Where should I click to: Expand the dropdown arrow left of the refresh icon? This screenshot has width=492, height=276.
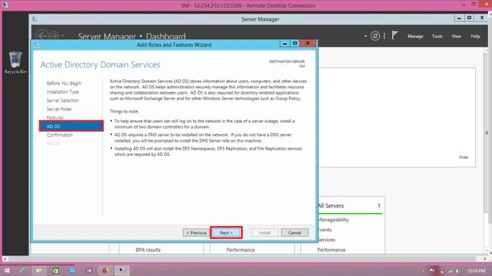(x=366, y=36)
